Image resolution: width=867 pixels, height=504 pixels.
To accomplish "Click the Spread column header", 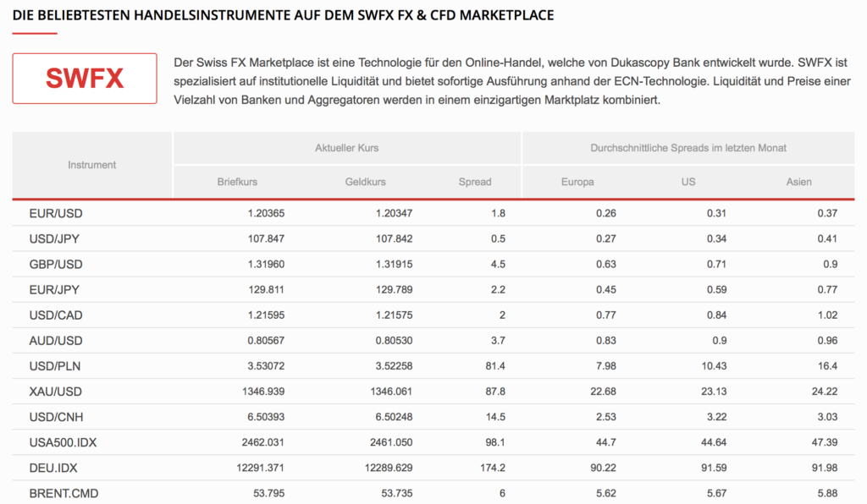I will coord(475,182).
